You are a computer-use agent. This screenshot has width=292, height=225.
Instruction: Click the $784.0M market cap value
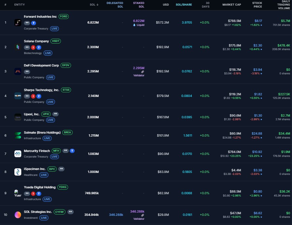[234, 152]
